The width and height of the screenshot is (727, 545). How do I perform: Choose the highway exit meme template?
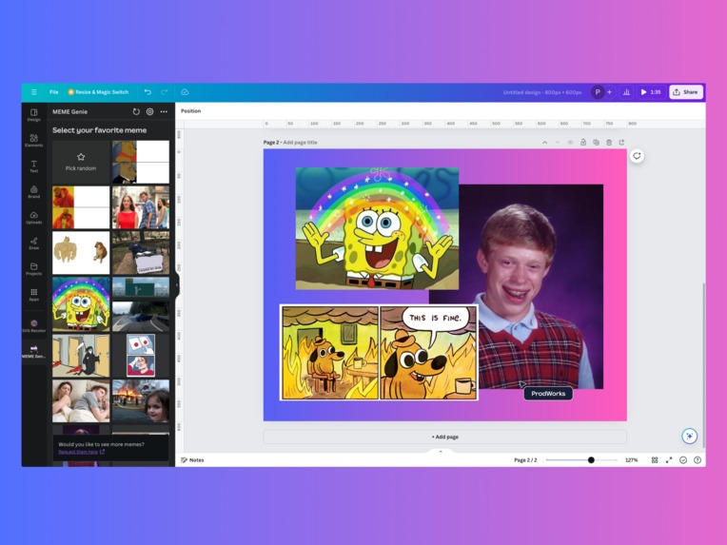click(141, 304)
